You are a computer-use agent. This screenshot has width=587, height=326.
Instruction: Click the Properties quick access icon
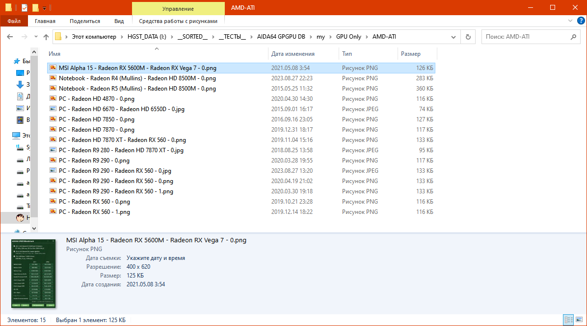25,7
